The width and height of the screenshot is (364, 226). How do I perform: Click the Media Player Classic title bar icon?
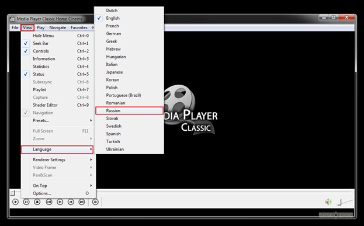pos(12,19)
